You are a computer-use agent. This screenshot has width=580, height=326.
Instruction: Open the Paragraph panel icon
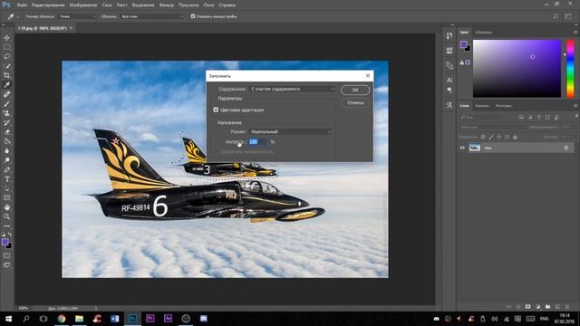click(449, 91)
